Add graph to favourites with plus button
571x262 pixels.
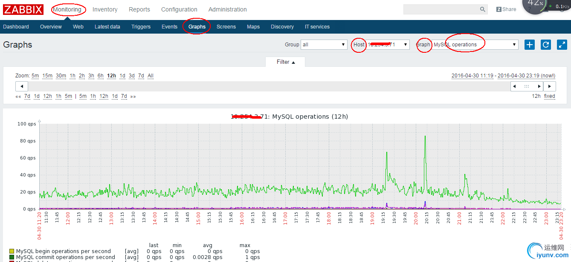(x=530, y=45)
